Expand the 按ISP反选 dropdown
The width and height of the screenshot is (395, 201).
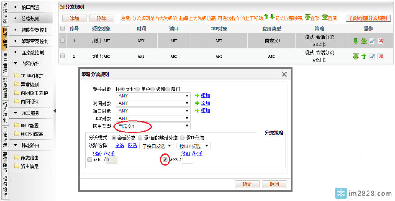pos(193,146)
